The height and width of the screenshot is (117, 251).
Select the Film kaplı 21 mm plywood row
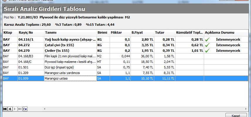70,56
